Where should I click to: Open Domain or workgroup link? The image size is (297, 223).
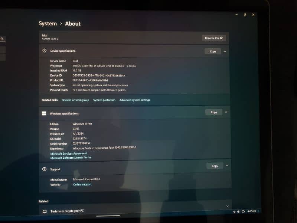75,100
